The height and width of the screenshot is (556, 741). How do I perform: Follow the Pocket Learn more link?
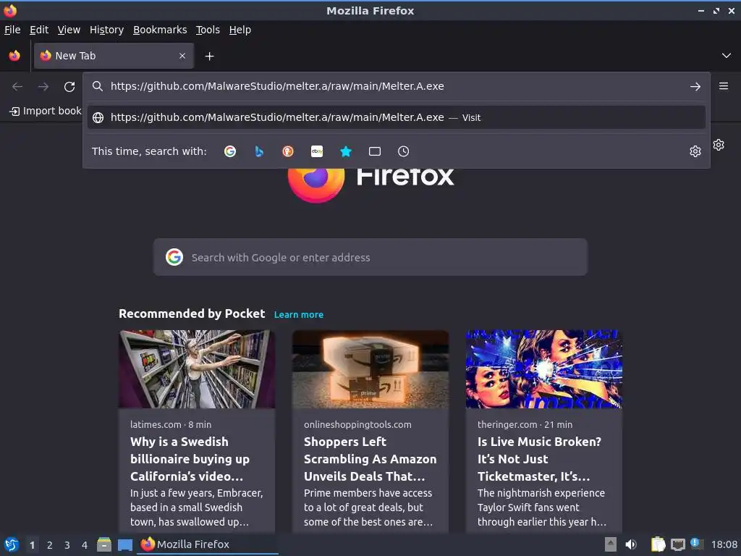[299, 314]
